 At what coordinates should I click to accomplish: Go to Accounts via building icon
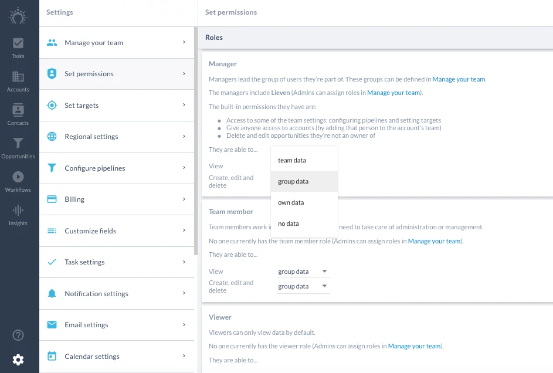click(x=18, y=82)
